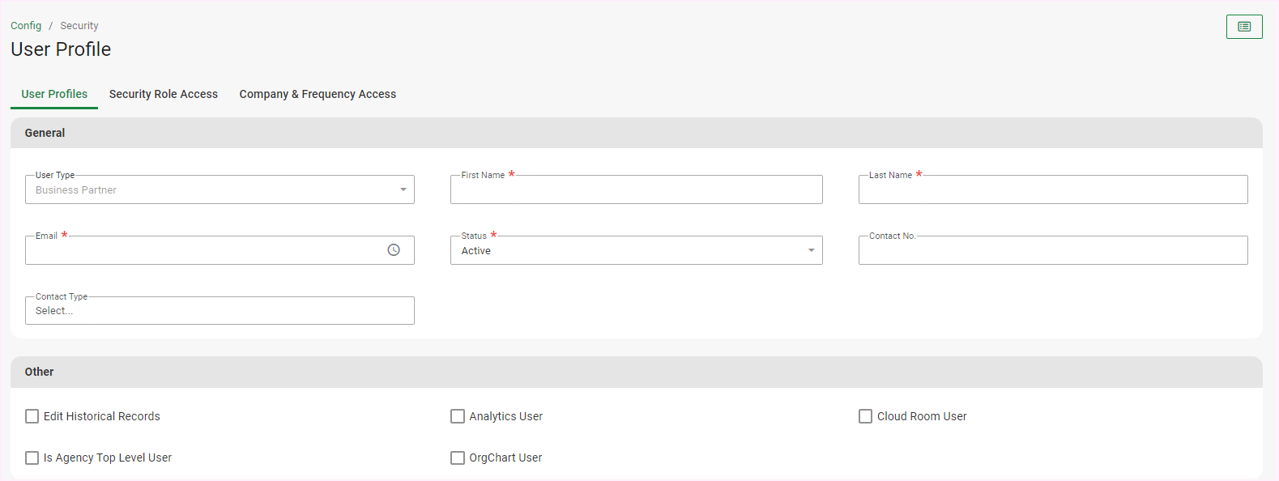
Task: Click the Contact No. input box
Action: [x=1052, y=251]
